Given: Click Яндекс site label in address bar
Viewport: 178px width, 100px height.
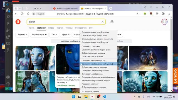Looking at the screenshot, I should click(40, 14).
